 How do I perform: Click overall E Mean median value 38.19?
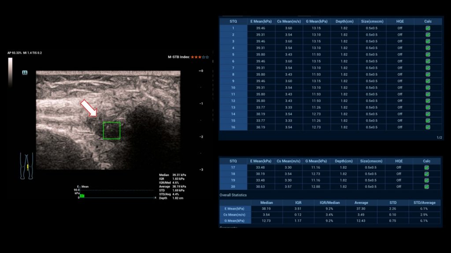coord(266,209)
